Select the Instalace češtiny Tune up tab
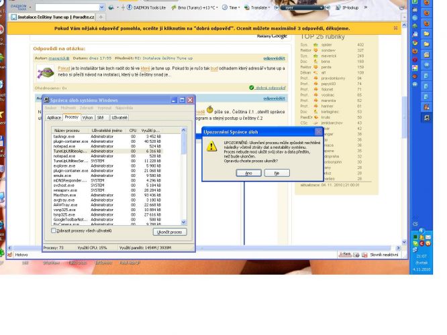The image size is (447, 335). click(x=53, y=17)
